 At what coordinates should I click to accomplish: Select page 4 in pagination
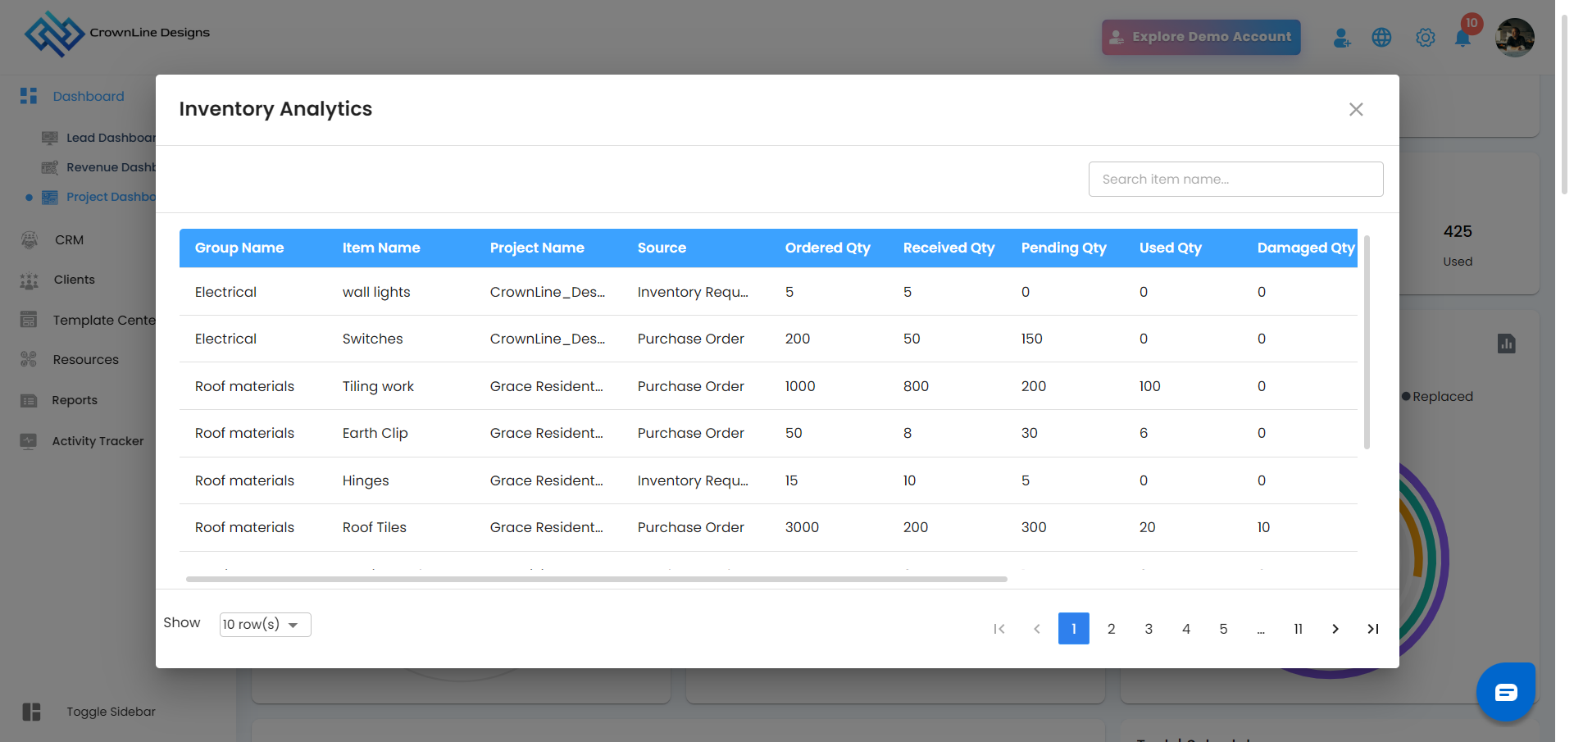[x=1186, y=629]
